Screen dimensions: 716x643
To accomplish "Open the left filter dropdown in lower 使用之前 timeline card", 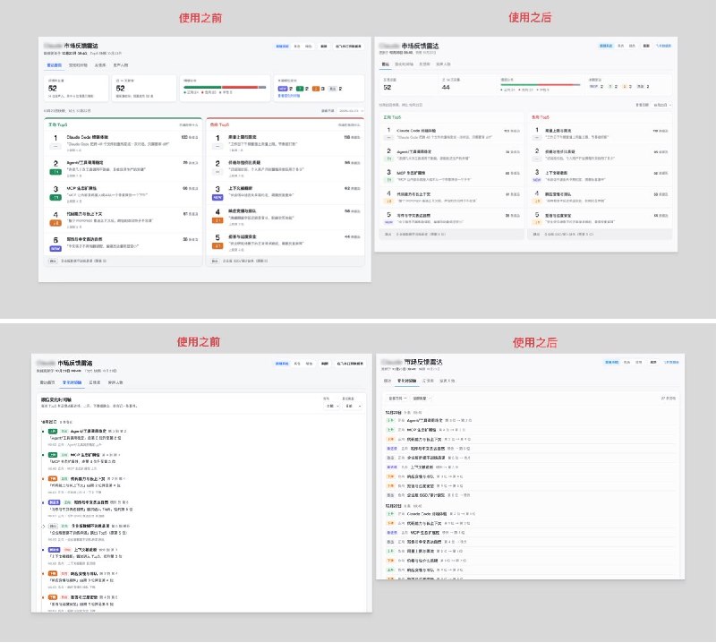I will pyautogui.click(x=330, y=406).
